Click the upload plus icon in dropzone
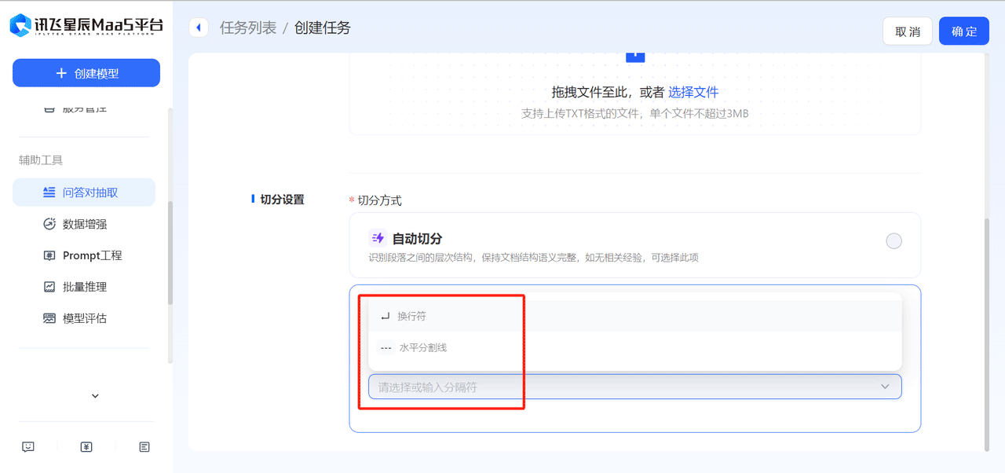 tap(634, 55)
